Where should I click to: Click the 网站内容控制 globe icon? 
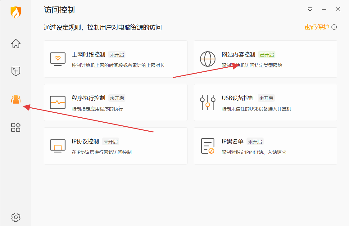208,59
